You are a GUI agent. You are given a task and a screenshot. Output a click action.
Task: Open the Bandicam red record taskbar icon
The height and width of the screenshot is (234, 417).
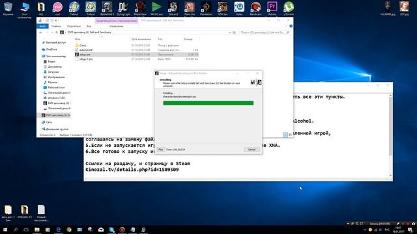tap(122, 229)
